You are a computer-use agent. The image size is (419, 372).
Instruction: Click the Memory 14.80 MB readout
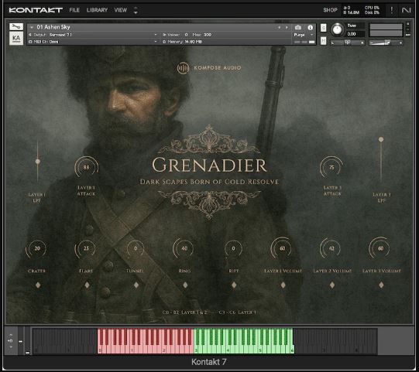coord(184,42)
